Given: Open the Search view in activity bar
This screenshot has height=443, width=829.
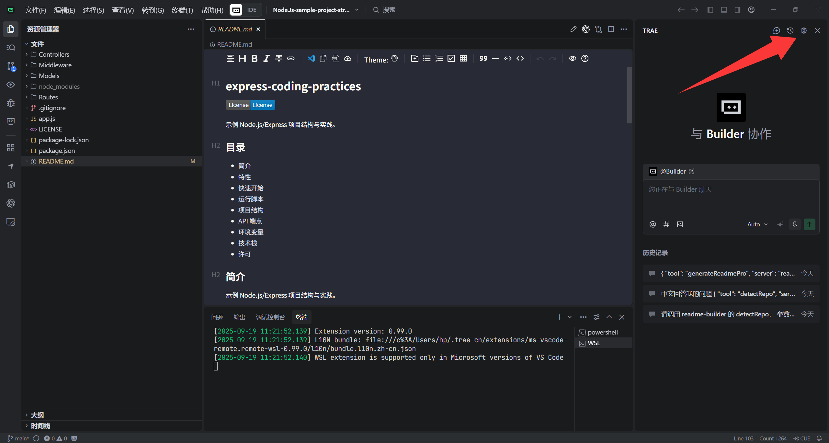Looking at the screenshot, I should point(11,48).
